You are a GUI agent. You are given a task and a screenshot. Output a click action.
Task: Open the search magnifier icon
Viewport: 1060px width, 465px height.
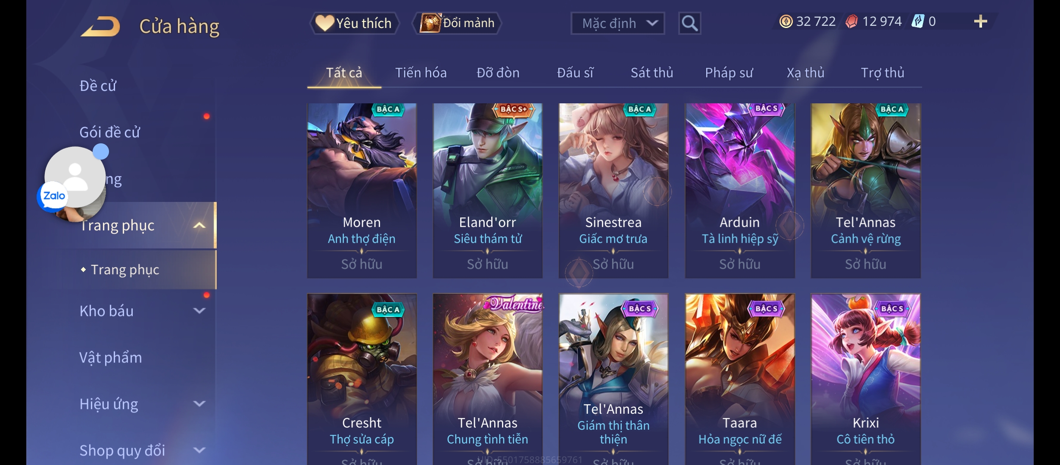coord(689,23)
